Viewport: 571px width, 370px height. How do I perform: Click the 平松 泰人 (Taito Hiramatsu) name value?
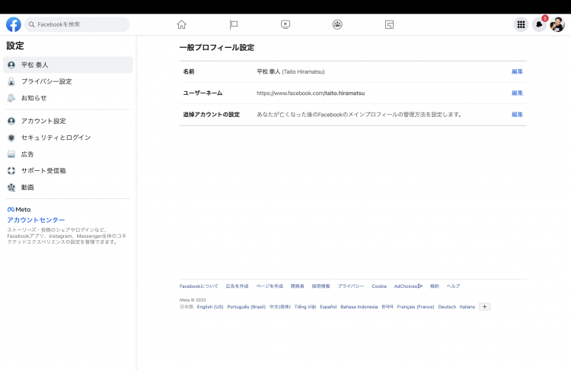tap(291, 71)
